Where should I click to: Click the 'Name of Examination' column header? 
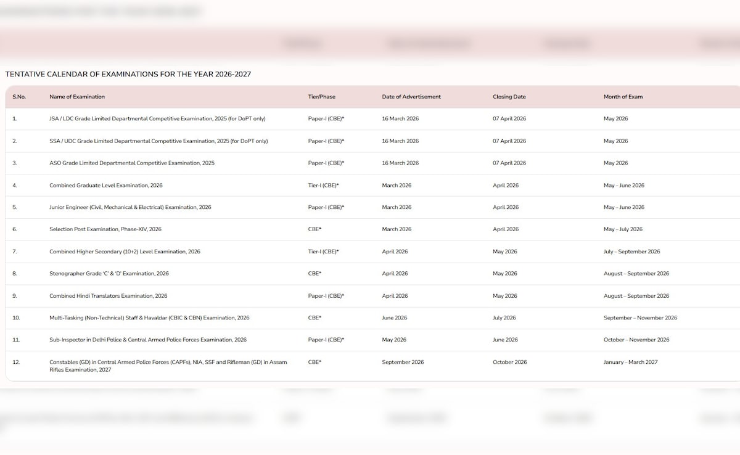point(77,97)
